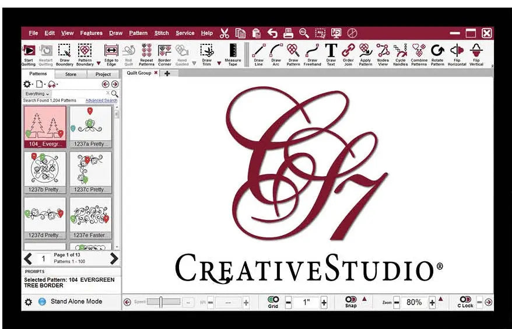512x329 pixels.
Task: Open the Features menu
Action: [x=91, y=33]
